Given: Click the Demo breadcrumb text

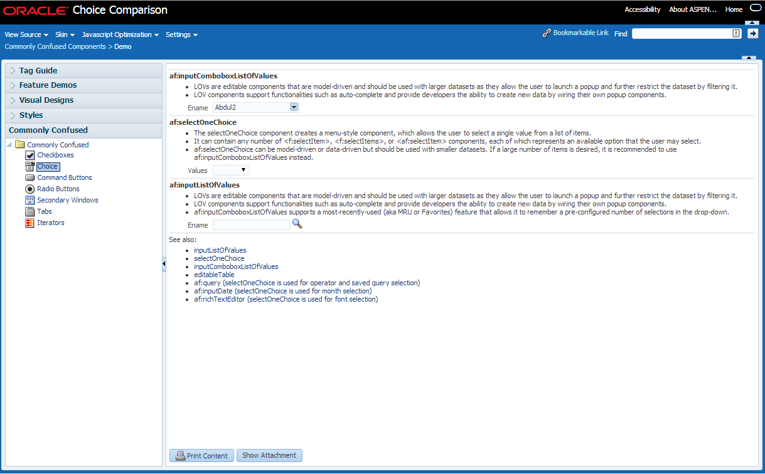Looking at the screenshot, I should 123,47.
